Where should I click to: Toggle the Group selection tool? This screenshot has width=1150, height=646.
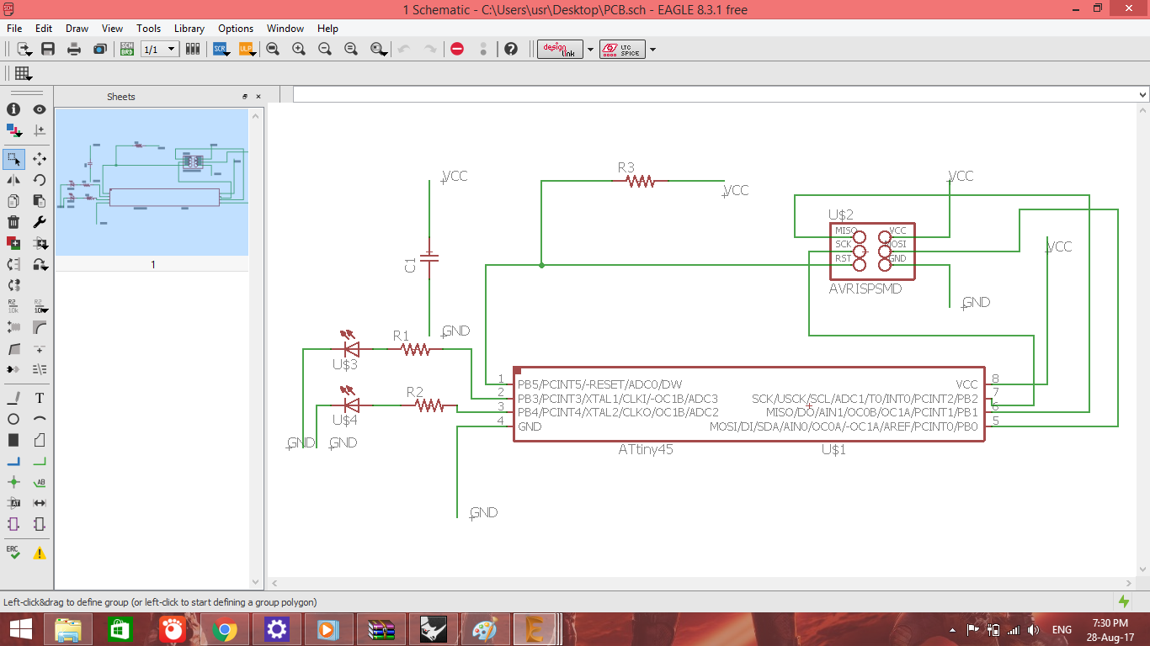pyautogui.click(x=13, y=158)
